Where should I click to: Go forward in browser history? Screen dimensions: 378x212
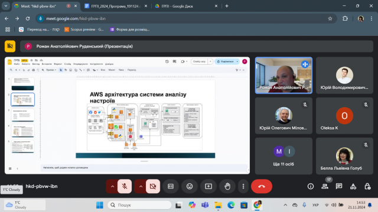17,18
